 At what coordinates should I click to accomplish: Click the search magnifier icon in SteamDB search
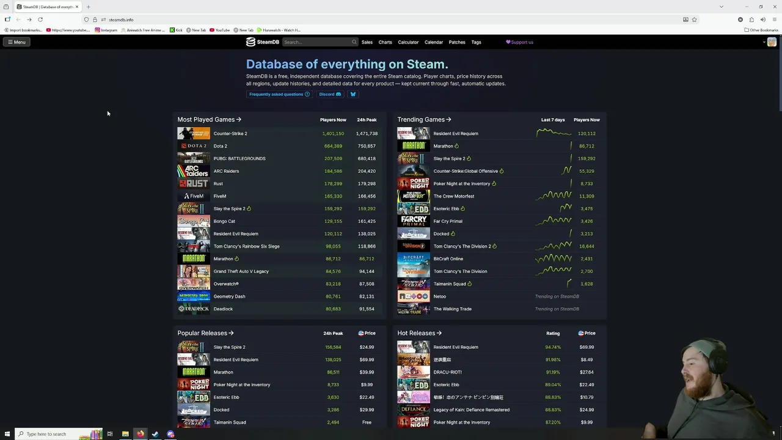click(354, 42)
